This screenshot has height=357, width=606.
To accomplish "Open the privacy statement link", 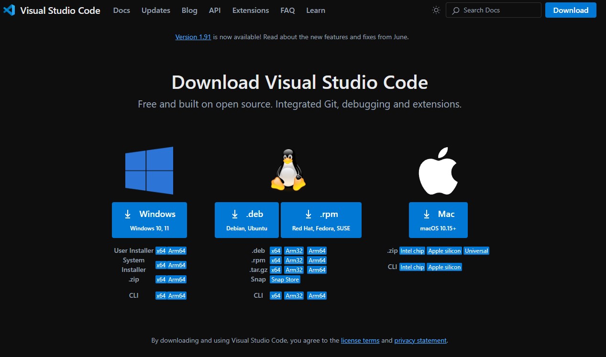I will point(420,341).
